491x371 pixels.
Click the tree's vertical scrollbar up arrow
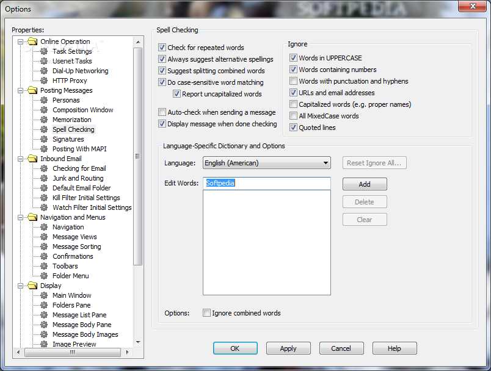138,42
